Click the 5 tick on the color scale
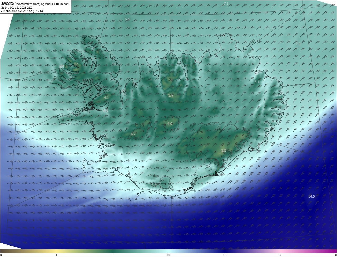 pyautogui.click(x=112, y=255)
